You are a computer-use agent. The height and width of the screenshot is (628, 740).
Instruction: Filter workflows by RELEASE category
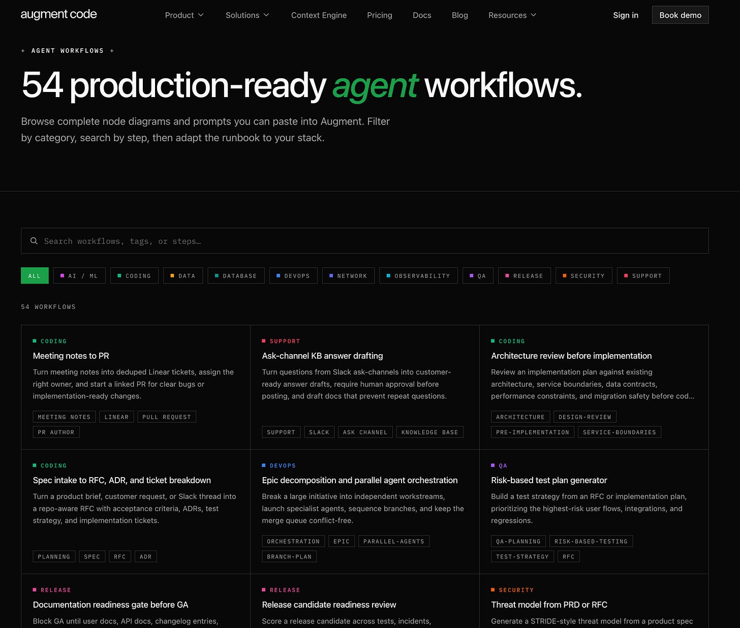(525, 276)
